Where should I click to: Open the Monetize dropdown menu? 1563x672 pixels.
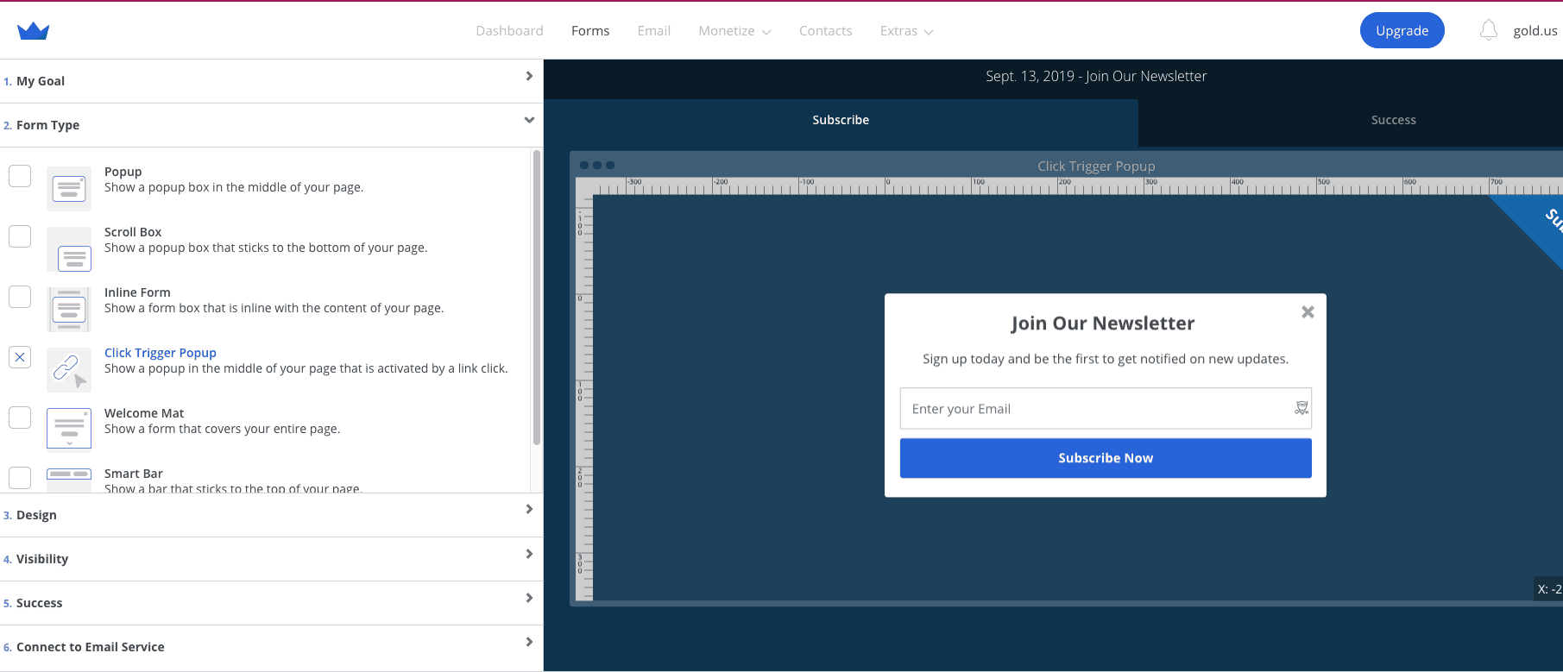tap(734, 31)
